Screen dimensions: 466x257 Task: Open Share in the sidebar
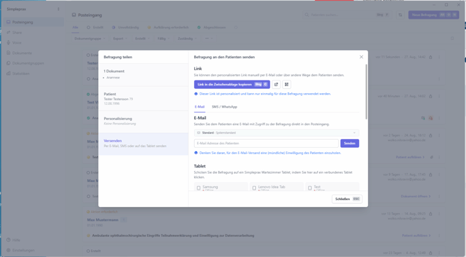coord(33,33)
